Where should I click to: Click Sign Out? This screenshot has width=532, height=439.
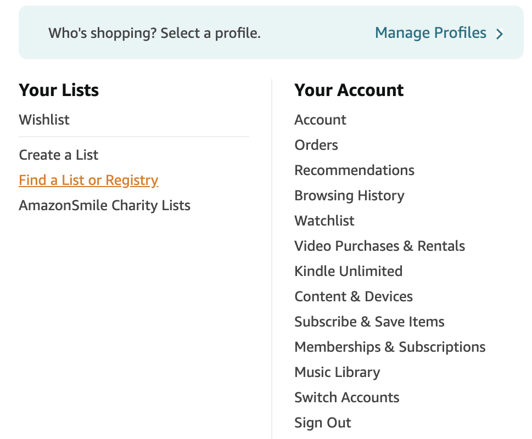click(322, 423)
